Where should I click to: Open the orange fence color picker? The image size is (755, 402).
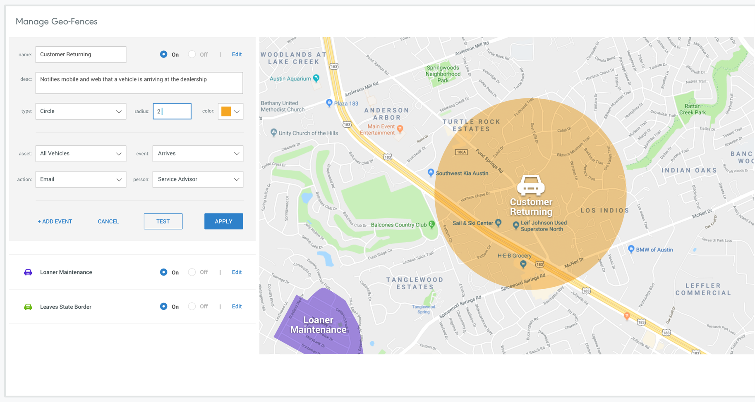point(230,112)
